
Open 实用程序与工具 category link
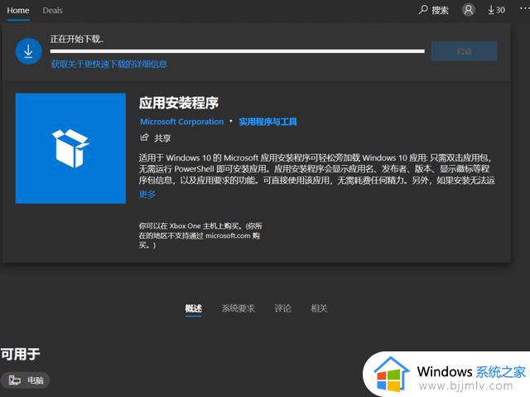[x=267, y=122]
